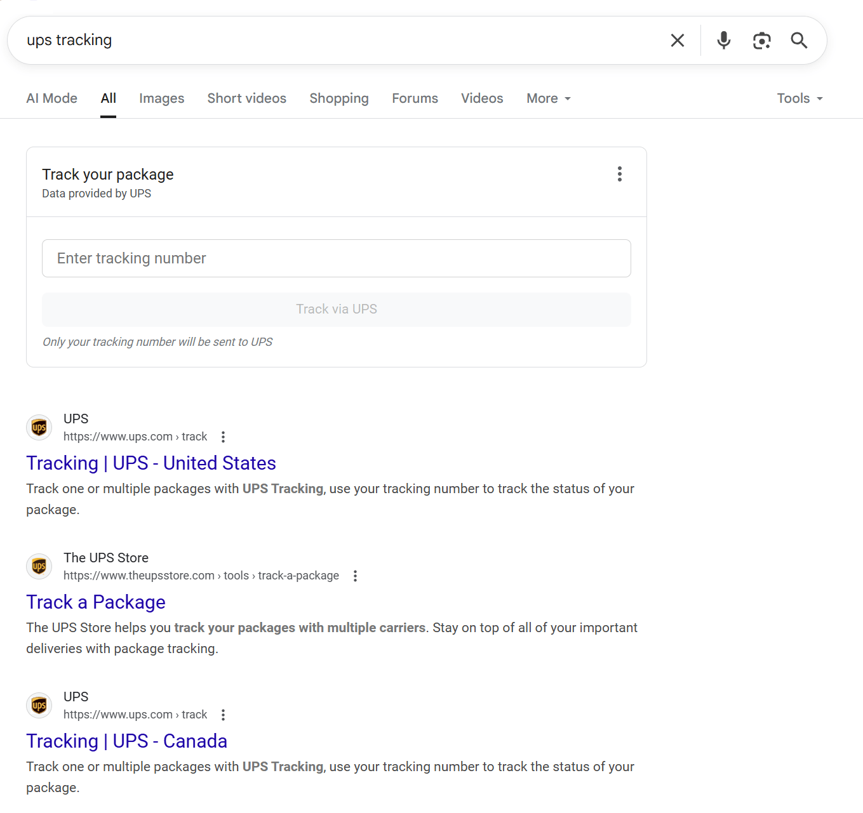Open options for Tracking UPS United States result
This screenshot has height=813, width=863.
click(x=223, y=437)
